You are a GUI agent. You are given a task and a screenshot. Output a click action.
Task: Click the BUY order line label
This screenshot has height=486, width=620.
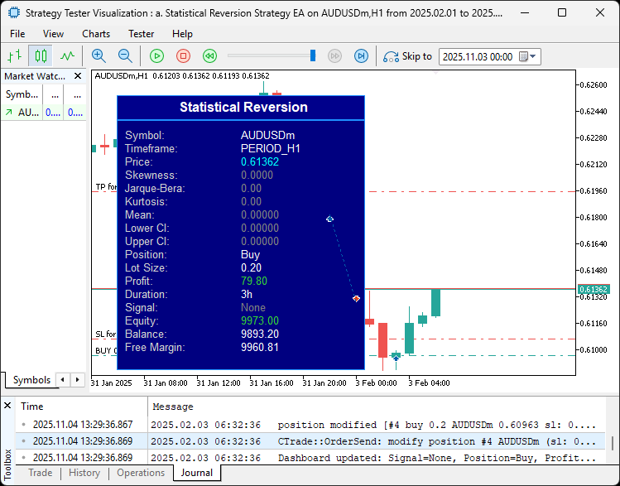tap(106, 351)
